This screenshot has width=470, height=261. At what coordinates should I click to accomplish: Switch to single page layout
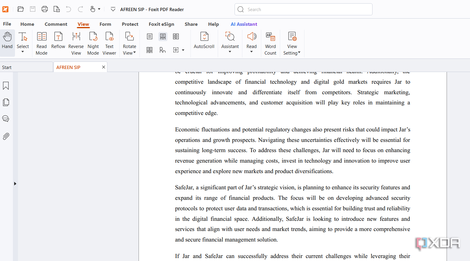point(150,37)
